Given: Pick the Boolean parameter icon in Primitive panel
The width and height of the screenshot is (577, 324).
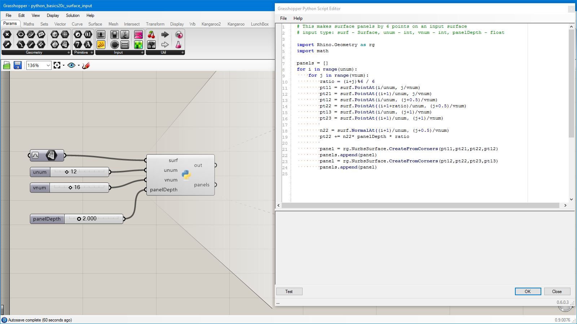Looking at the screenshot, I should (x=78, y=35).
